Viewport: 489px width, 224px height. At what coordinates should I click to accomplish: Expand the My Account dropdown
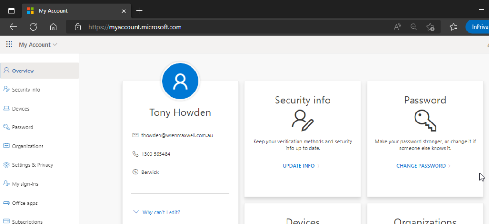pos(38,44)
